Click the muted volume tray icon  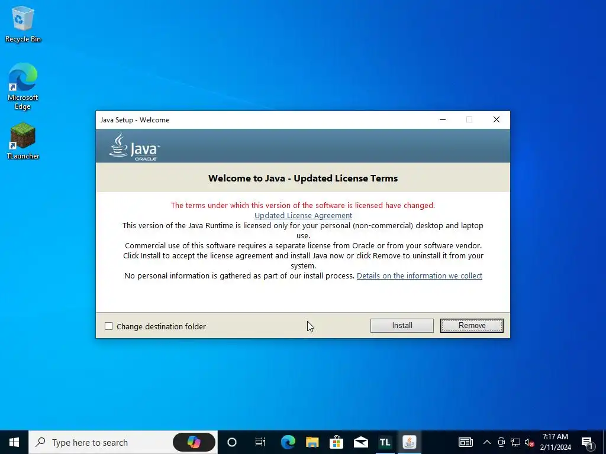pos(529,442)
